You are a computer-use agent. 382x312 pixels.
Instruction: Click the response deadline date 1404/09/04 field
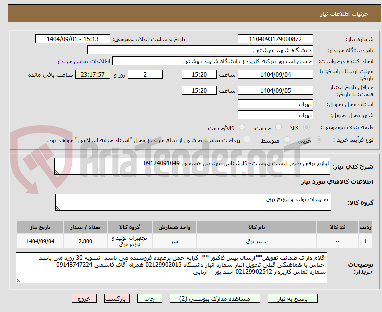[275, 74]
